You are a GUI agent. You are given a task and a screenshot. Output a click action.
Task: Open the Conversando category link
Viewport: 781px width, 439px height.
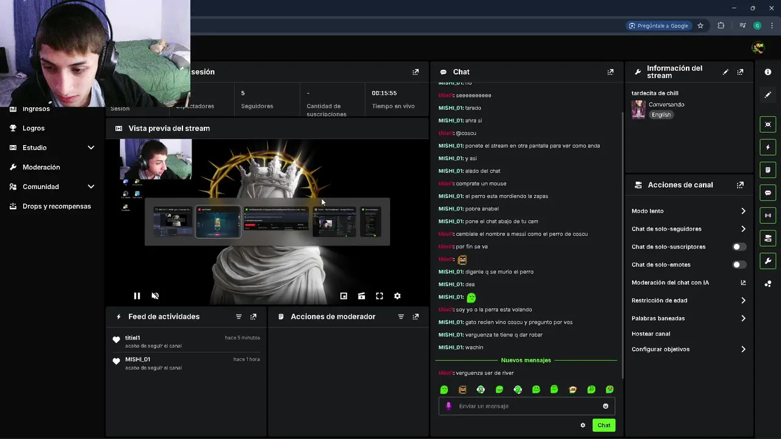pyautogui.click(x=666, y=104)
